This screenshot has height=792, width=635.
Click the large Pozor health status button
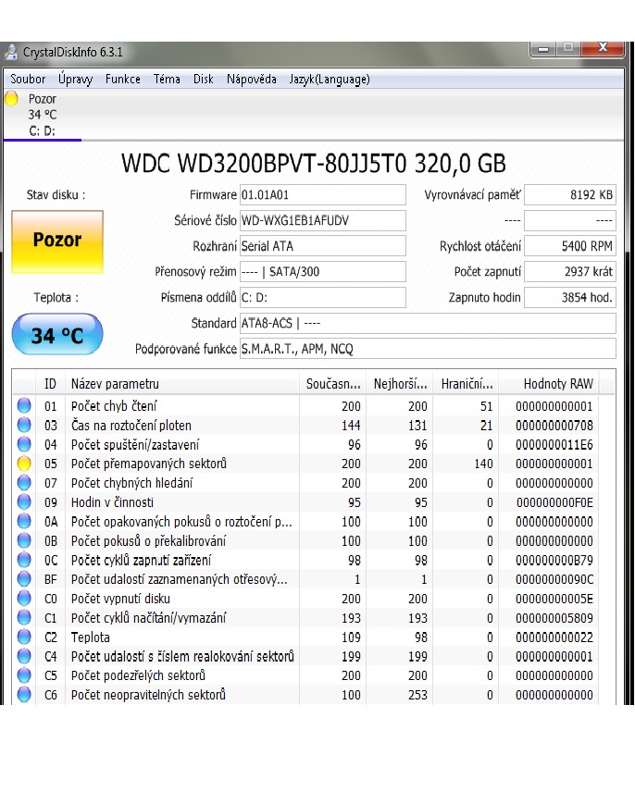57,241
